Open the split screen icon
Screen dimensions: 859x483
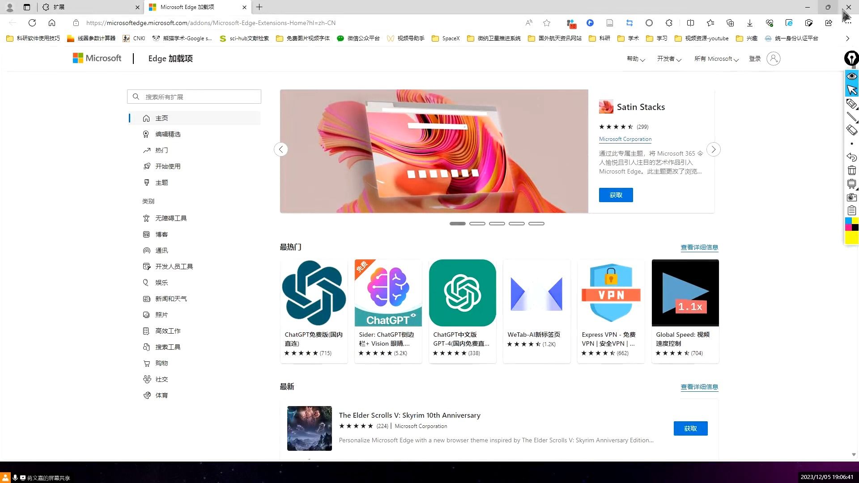click(x=690, y=23)
